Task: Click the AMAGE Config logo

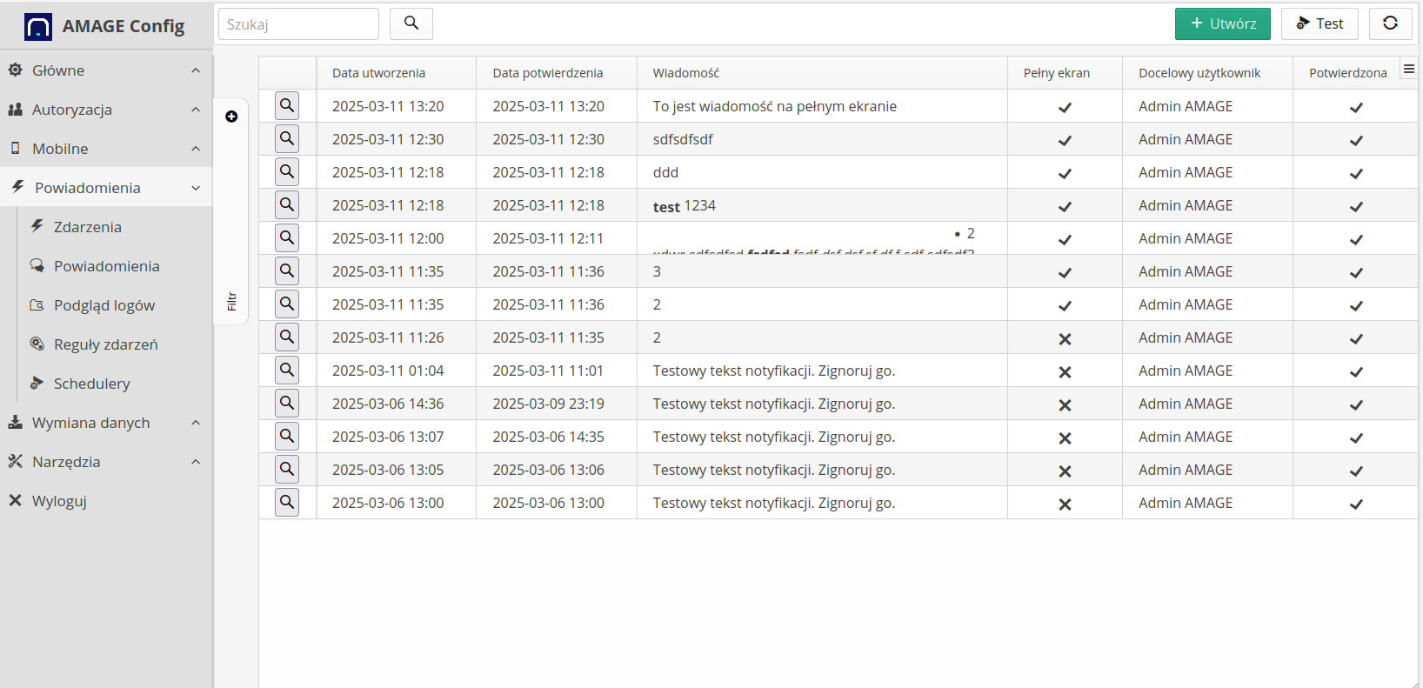Action: point(38,27)
